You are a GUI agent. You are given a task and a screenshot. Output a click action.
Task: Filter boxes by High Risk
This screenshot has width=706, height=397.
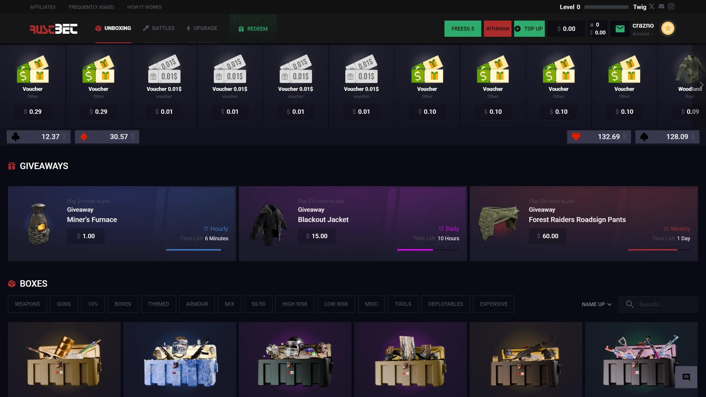point(295,304)
